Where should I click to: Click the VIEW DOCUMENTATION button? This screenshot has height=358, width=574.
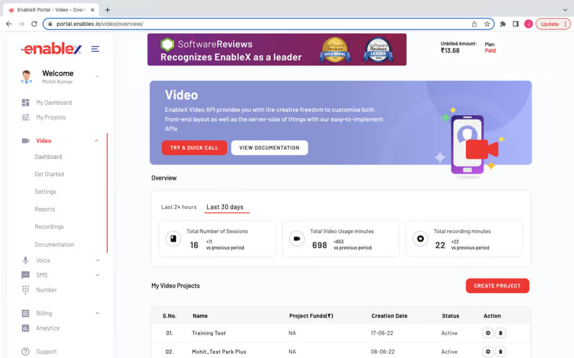pyautogui.click(x=270, y=148)
